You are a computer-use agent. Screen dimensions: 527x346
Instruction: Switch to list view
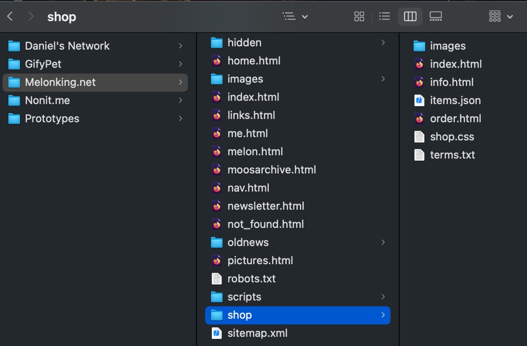[384, 17]
